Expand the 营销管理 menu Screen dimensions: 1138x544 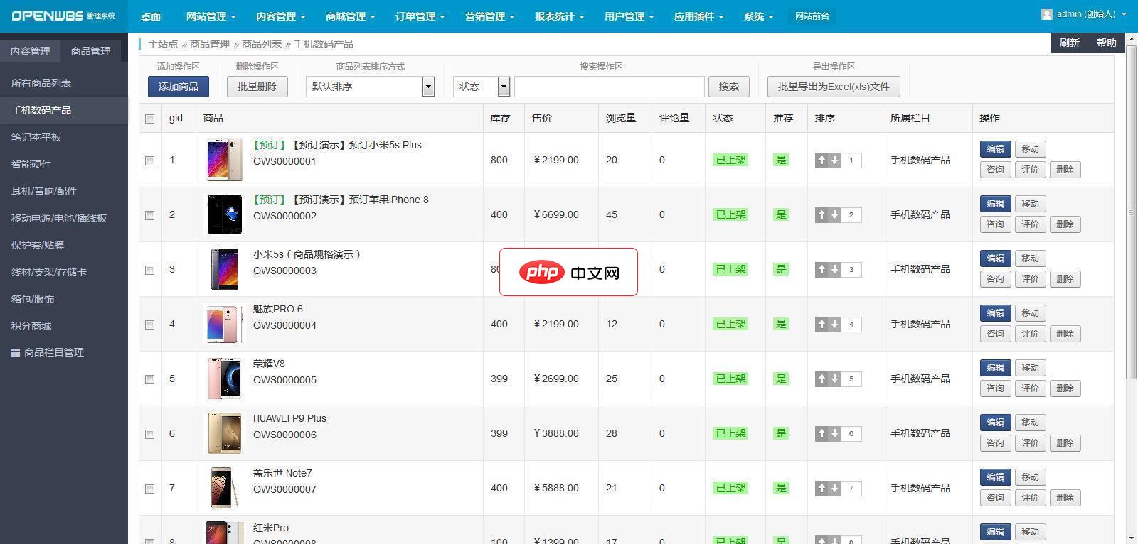click(489, 16)
